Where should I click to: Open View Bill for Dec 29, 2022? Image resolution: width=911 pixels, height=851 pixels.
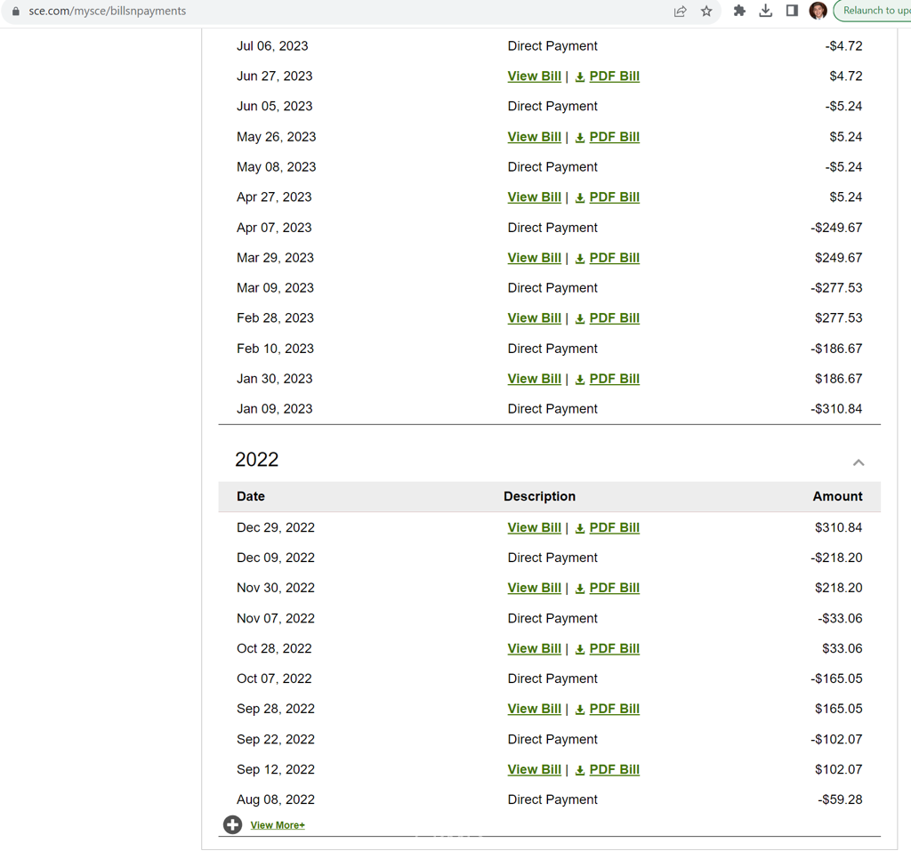(534, 527)
